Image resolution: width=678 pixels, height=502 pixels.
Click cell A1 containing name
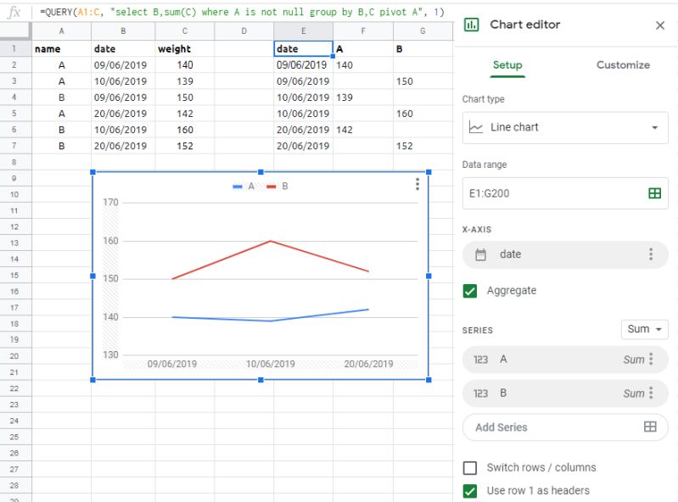61,49
